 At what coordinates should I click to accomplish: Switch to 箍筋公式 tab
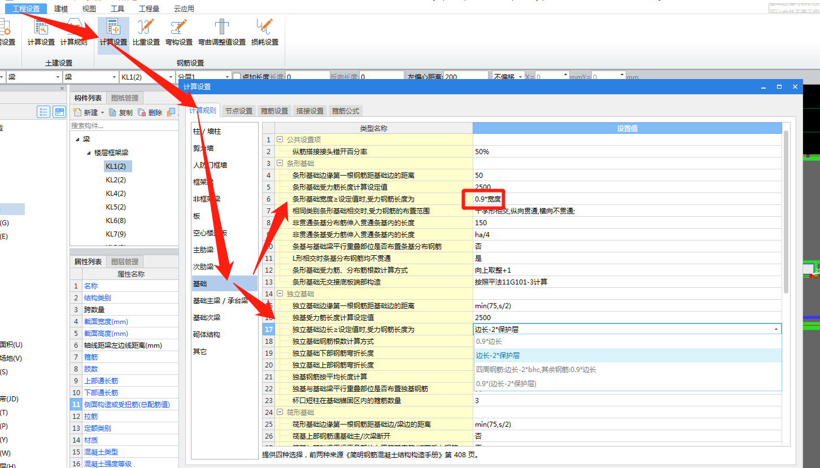coord(346,111)
